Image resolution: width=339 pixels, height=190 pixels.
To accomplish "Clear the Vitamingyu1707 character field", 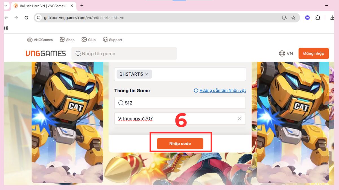I will click(x=240, y=119).
